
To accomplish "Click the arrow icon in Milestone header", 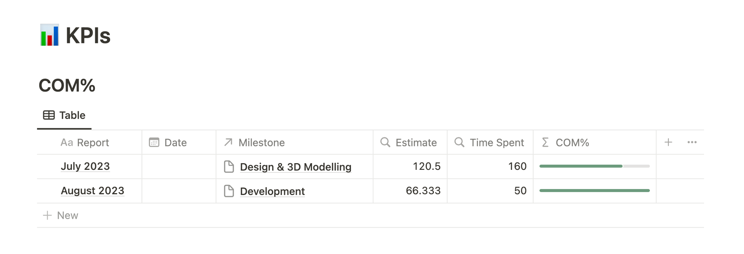I will [228, 142].
